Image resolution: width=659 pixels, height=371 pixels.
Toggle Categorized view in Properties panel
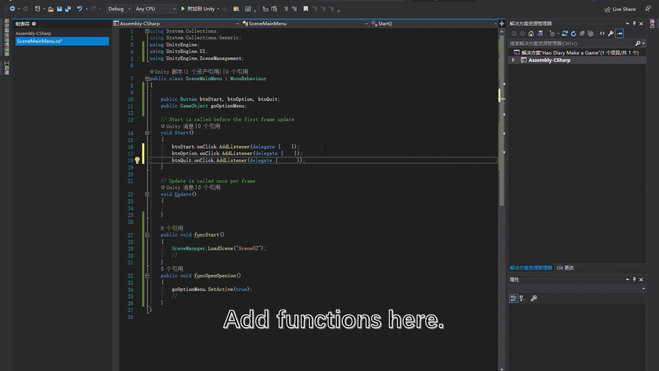click(513, 298)
